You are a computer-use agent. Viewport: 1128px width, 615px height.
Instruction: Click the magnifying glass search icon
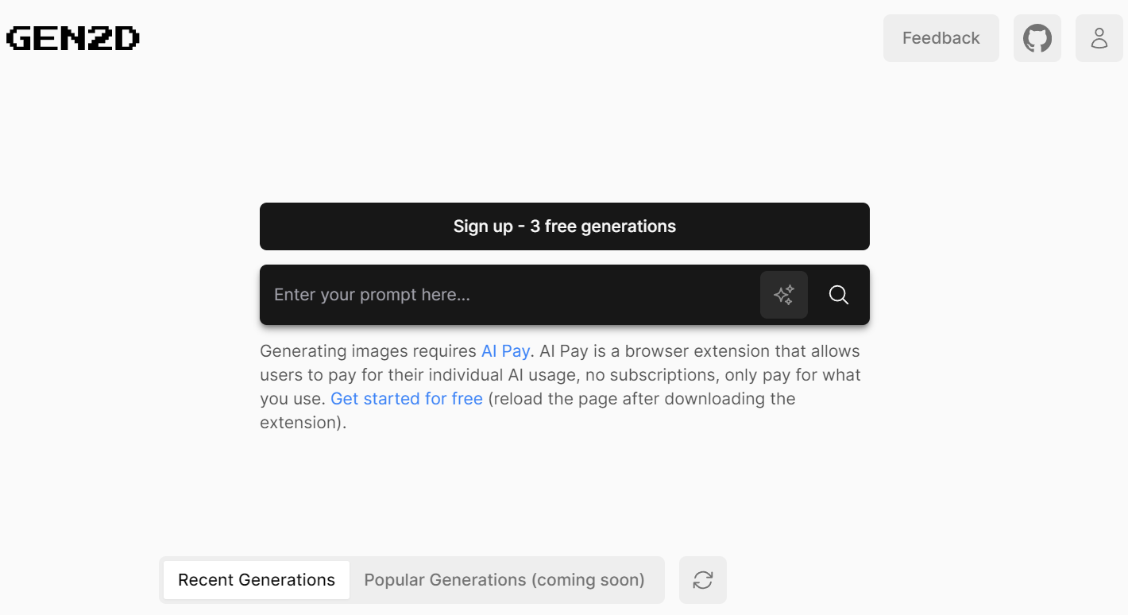(x=839, y=295)
